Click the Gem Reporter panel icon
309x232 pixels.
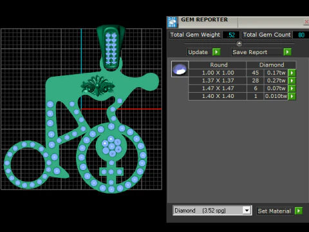click(x=172, y=22)
